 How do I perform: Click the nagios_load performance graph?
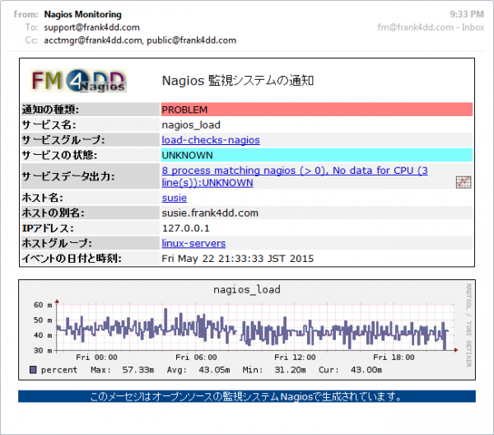click(246, 330)
